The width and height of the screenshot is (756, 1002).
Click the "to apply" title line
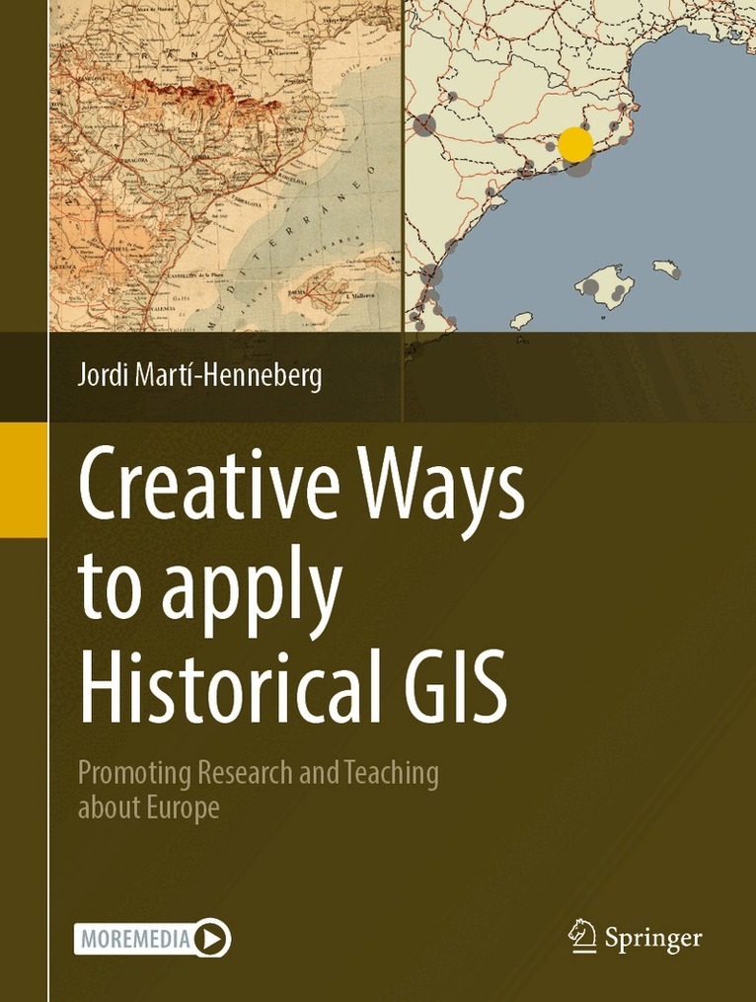[x=209, y=587]
